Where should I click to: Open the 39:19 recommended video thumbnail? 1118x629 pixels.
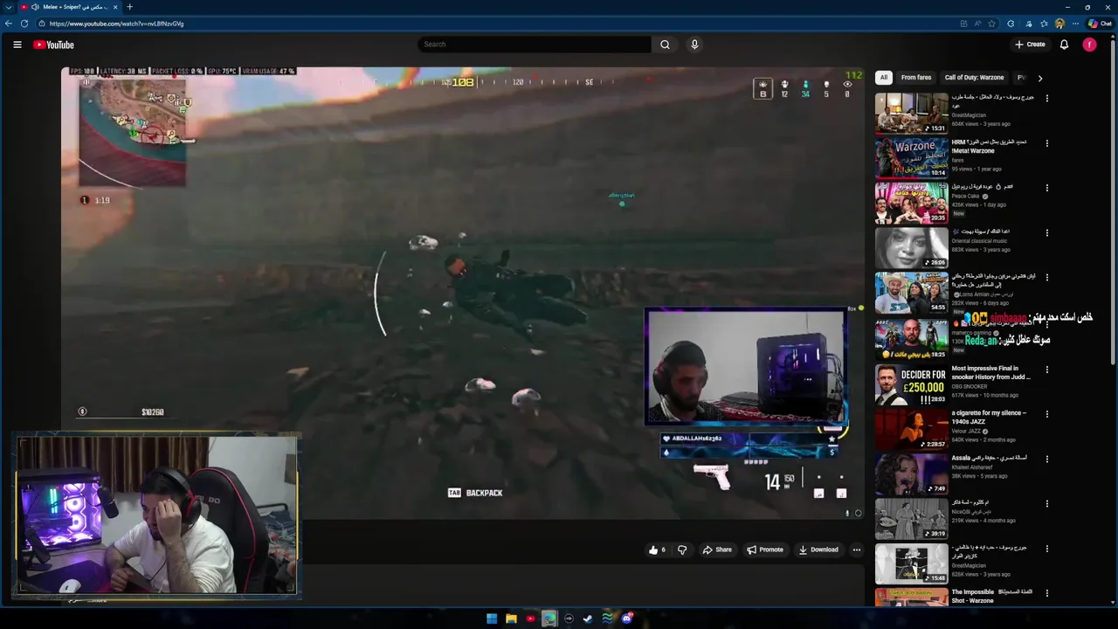(911, 519)
